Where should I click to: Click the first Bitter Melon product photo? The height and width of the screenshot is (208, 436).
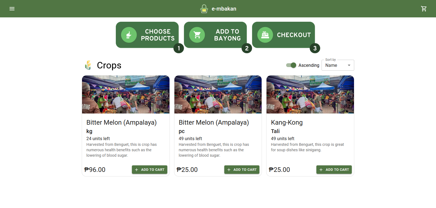[126, 94]
